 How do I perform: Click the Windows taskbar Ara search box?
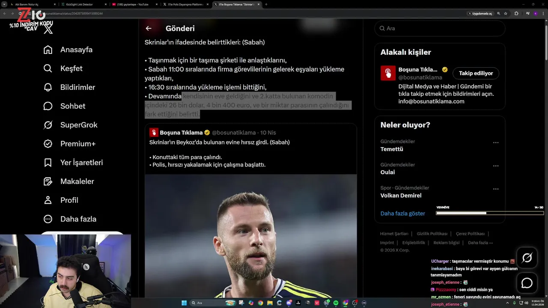(213, 303)
